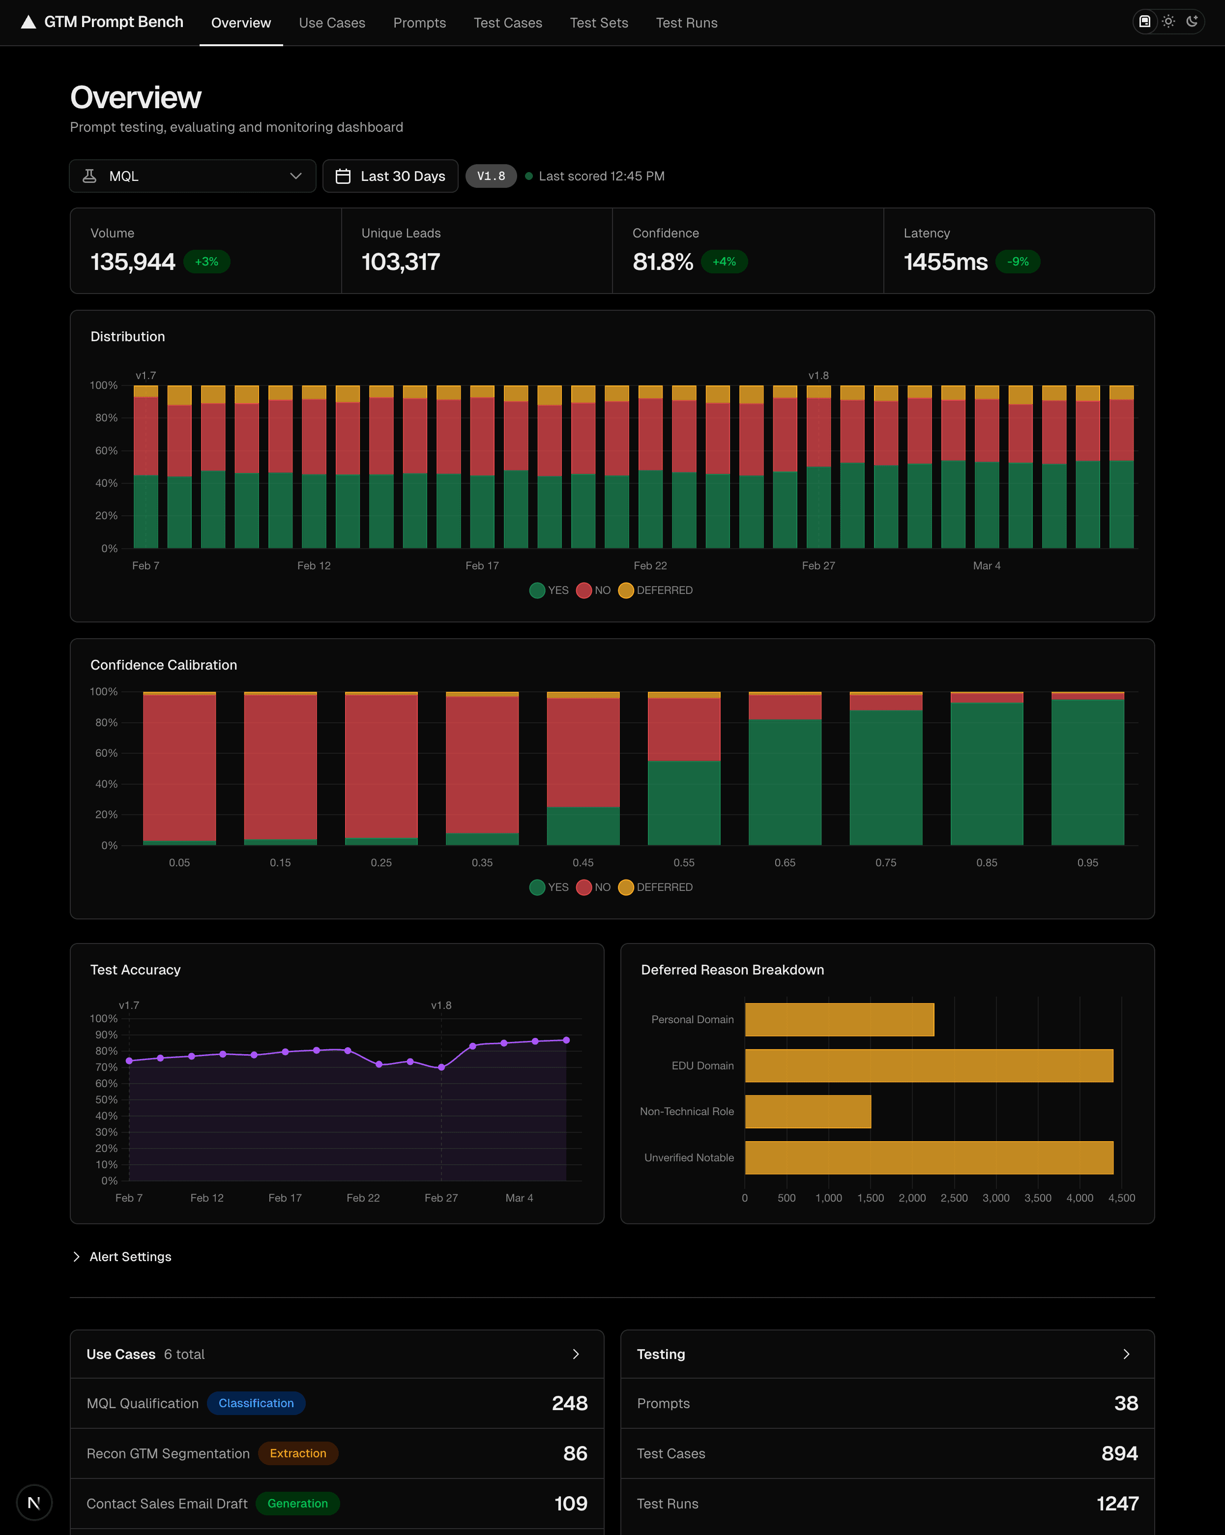Switch to the Test Cases tab
1225x1535 pixels.
(x=507, y=23)
